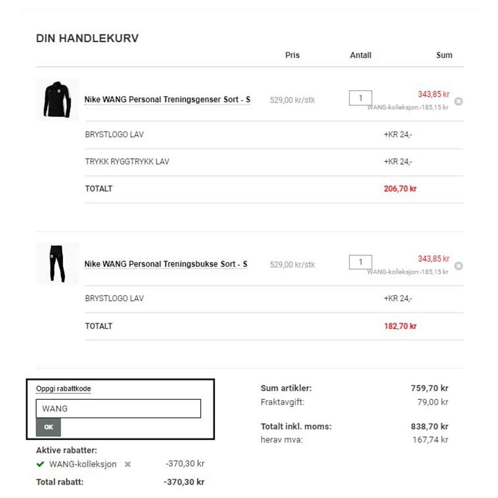The width and height of the screenshot is (498, 498).
Task: Open Nike WANG Personal Treningsgenser product link
Action: point(167,100)
